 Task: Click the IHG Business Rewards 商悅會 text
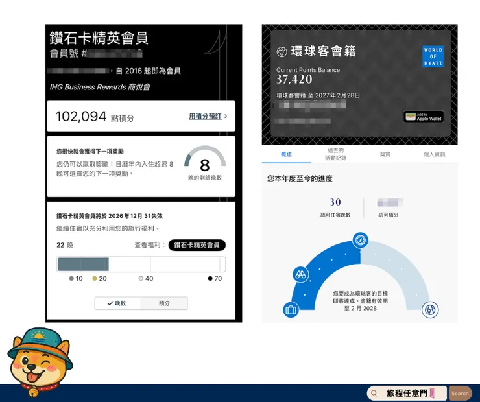[100, 87]
